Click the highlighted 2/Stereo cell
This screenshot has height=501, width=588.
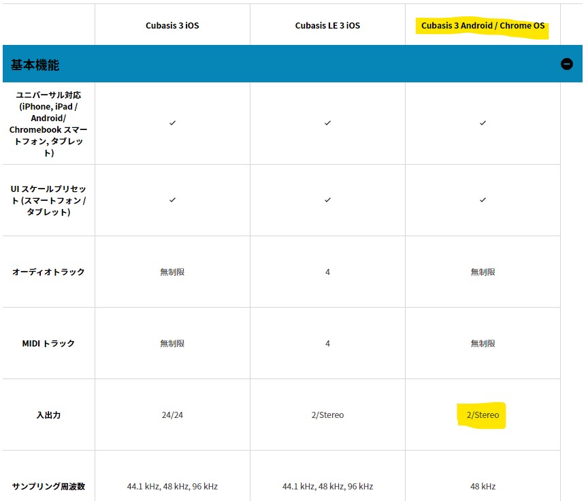483,415
